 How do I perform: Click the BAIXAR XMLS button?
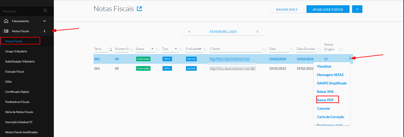tap(287, 9)
